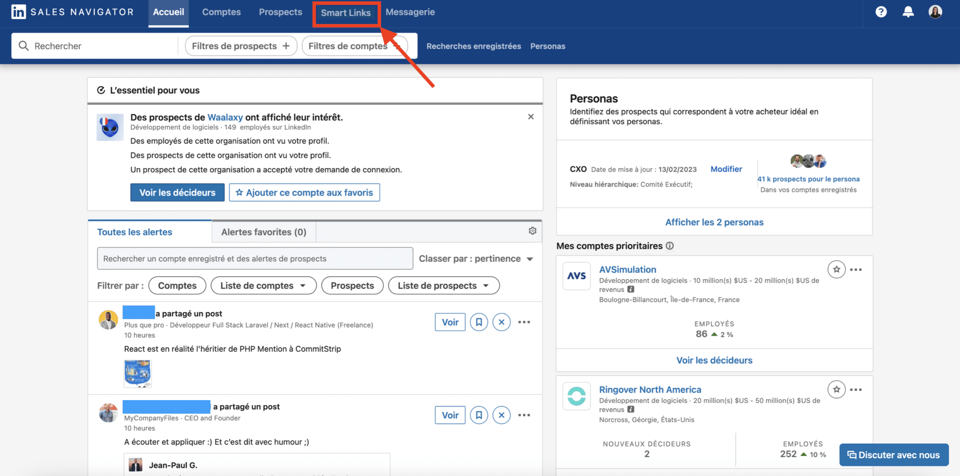Switch to the Smart Links tab
The image size is (960, 476).
click(x=346, y=12)
